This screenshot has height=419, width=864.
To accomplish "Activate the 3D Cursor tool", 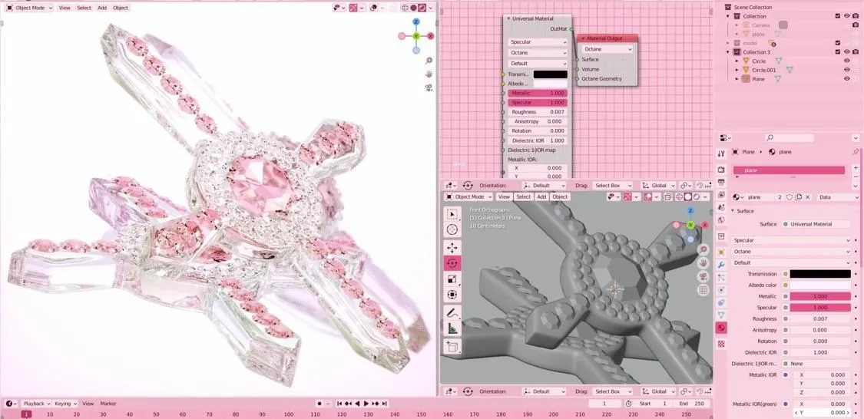I will 452,229.
